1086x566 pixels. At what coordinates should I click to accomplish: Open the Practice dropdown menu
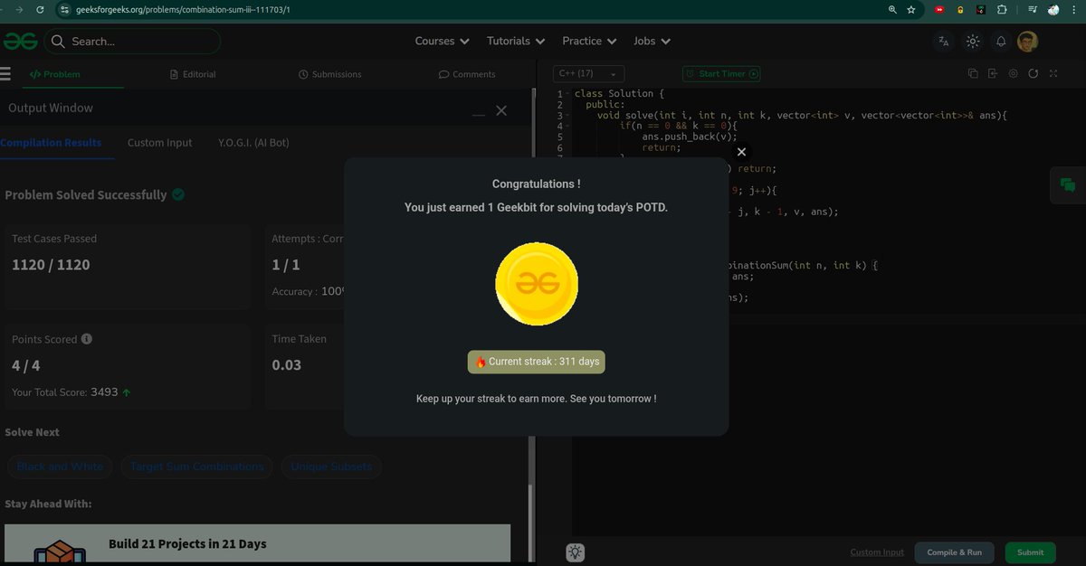(x=589, y=41)
